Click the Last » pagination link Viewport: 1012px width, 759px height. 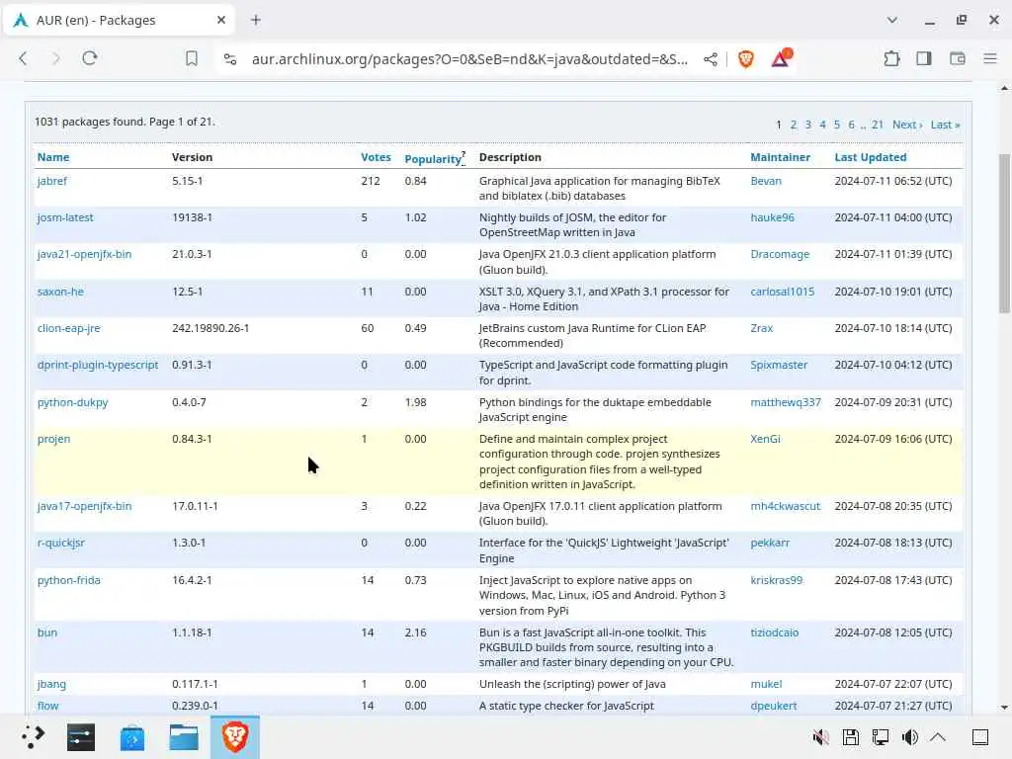945,125
